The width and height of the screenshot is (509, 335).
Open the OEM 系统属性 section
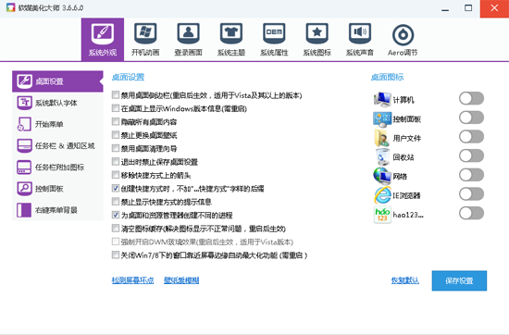(x=274, y=40)
